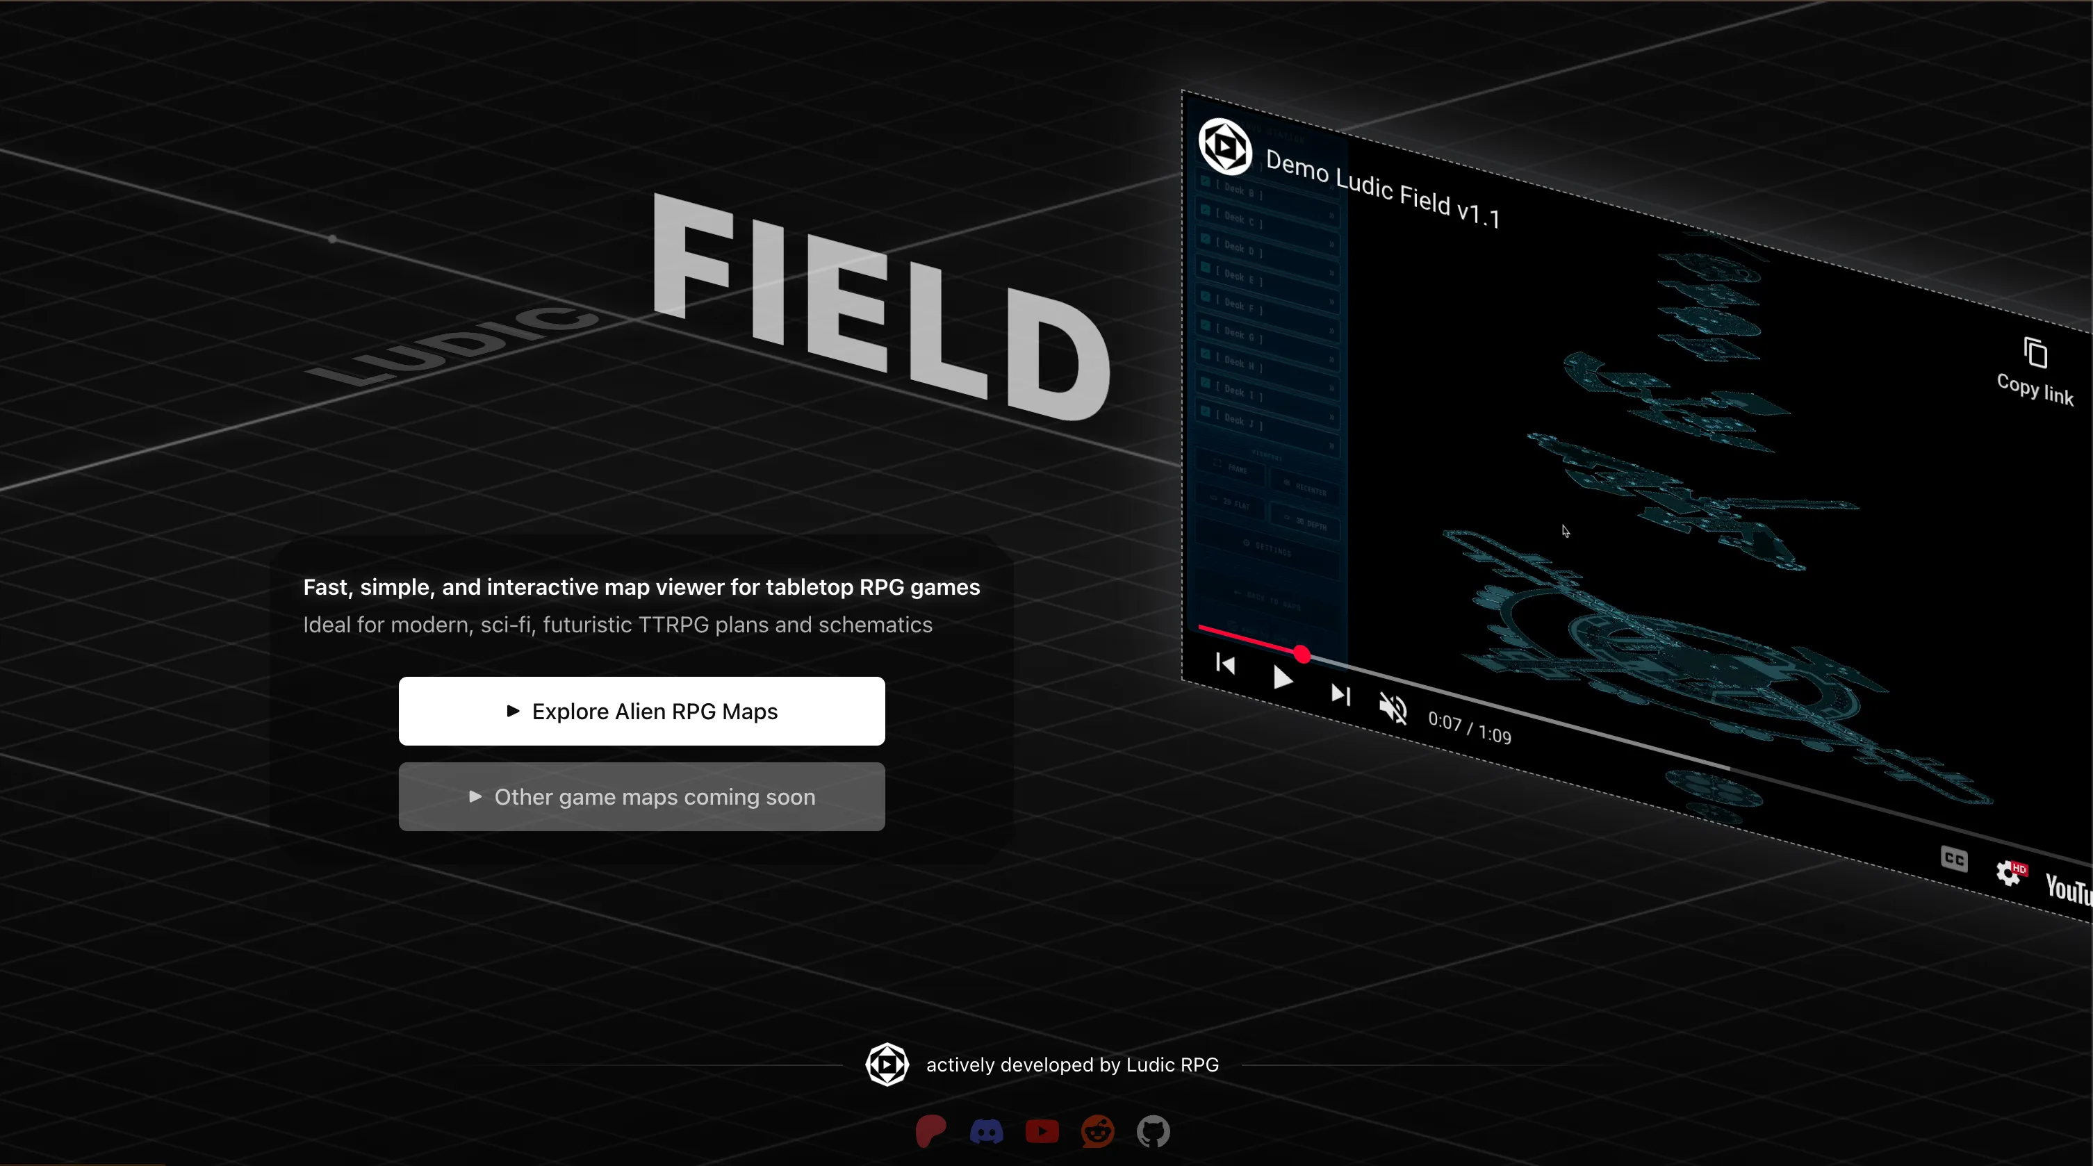Open the GitHub social icon
The height and width of the screenshot is (1166, 2093).
tap(1153, 1131)
